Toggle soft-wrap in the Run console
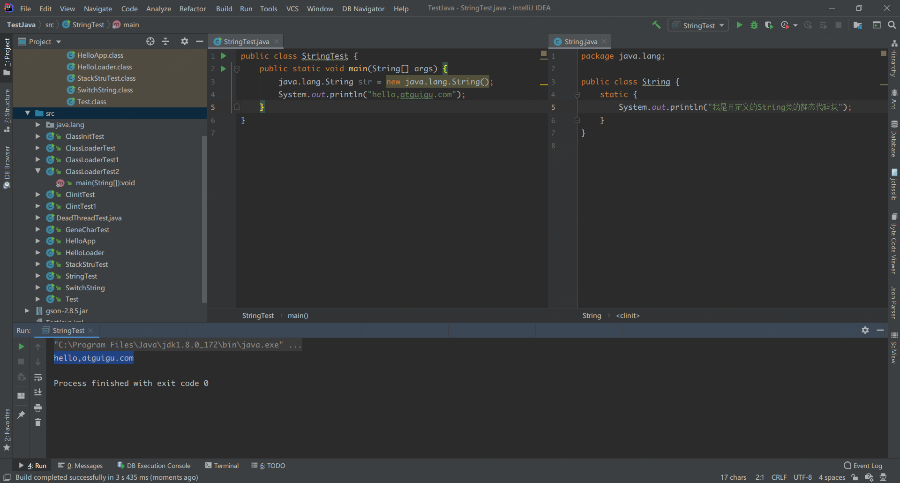This screenshot has height=483, width=900. pos(38,377)
